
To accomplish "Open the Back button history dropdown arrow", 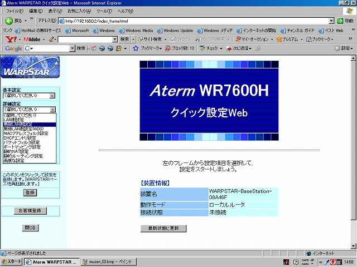I will point(26,21).
